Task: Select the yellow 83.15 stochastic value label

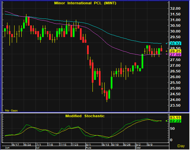Action: [x=175, y=117]
